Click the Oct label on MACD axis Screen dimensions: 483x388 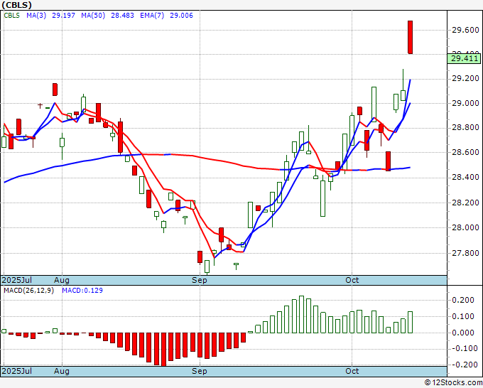tap(352, 371)
